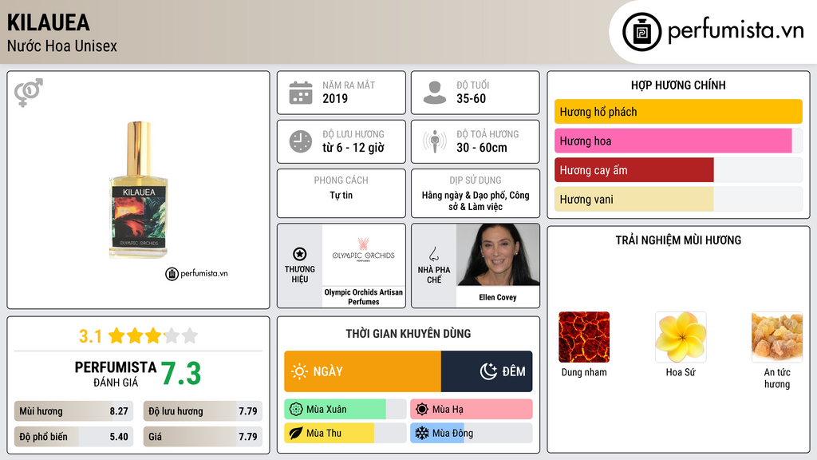Click the Mùa Hạ season bar
Screen dimensions: 817x460
[472, 410]
